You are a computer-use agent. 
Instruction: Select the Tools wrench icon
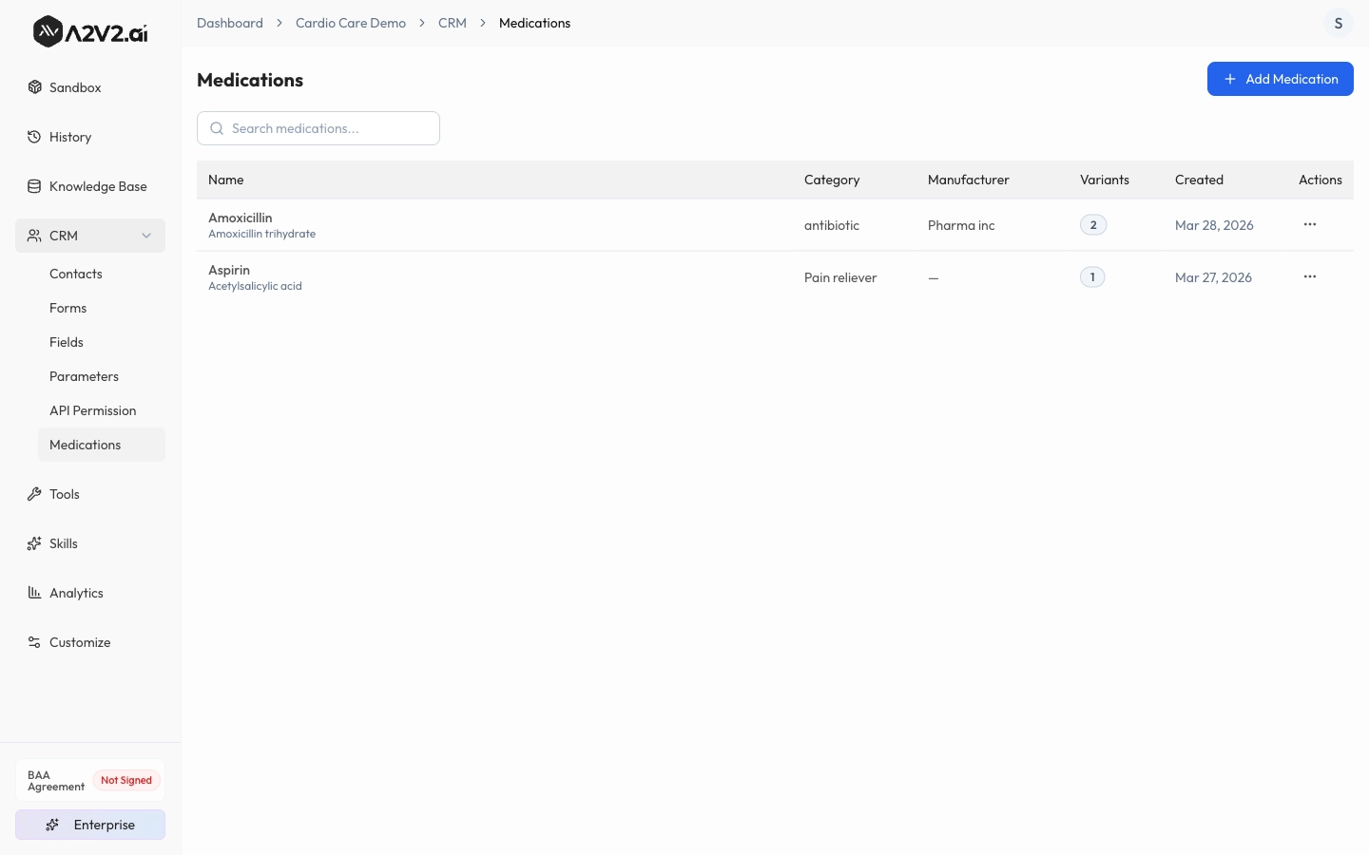[x=34, y=494]
